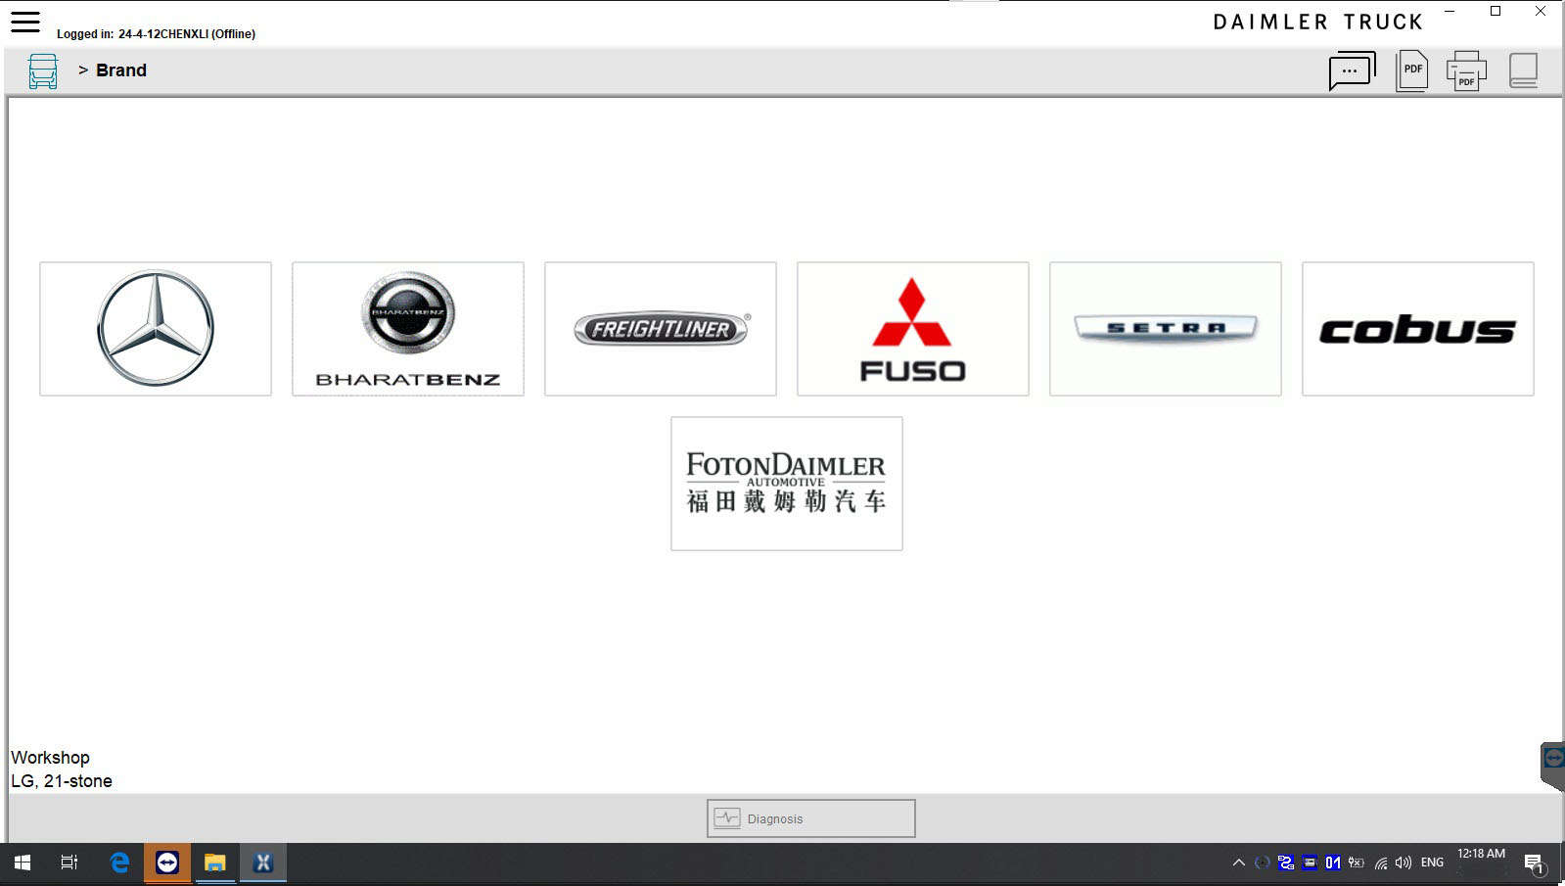Choose the BharatBenz brand tile
This screenshot has height=886, width=1565.
point(408,329)
